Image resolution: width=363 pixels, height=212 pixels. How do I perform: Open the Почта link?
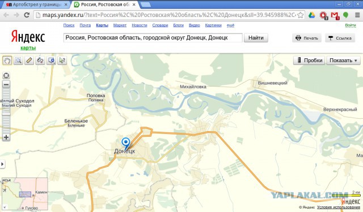85,25
